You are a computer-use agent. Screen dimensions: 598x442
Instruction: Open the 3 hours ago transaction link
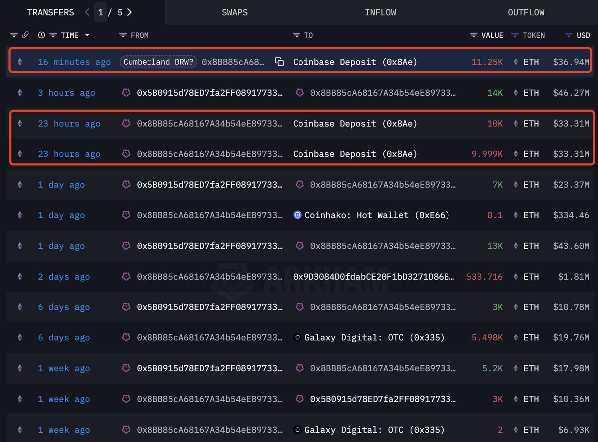pyautogui.click(x=66, y=93)
